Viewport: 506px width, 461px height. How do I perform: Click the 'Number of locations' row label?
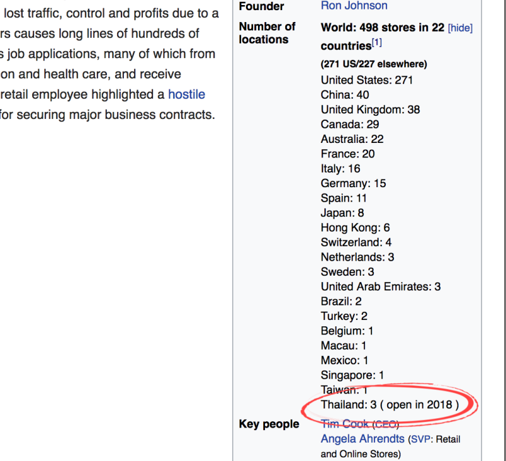point(267,33)
